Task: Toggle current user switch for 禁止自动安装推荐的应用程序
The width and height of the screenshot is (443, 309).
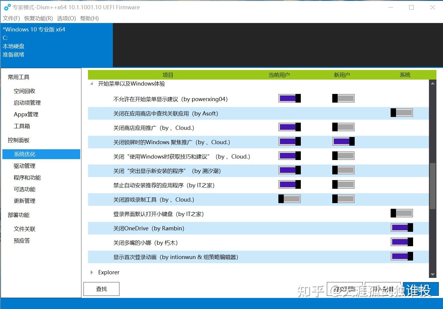Action: pos(289,185)
